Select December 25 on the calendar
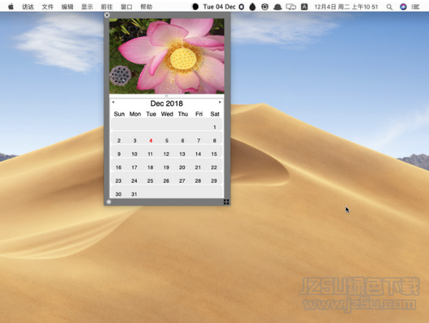 (x=150, y=181)
